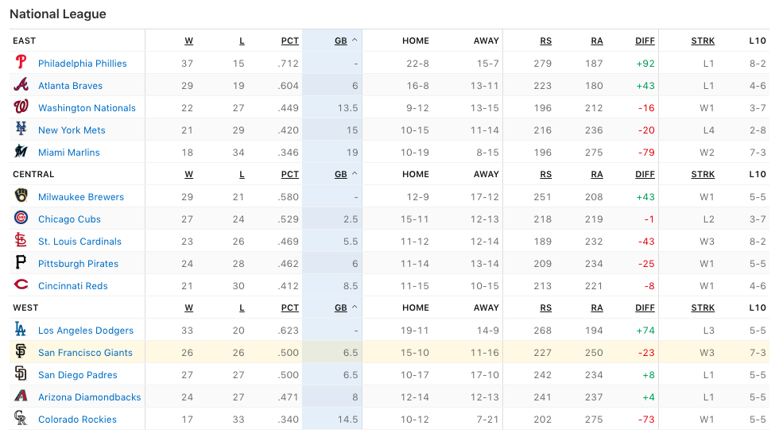The width and height of the screenshot is (779, 437).
Task: Click the New York Mets logo
Action: click(x=21, y=130)
